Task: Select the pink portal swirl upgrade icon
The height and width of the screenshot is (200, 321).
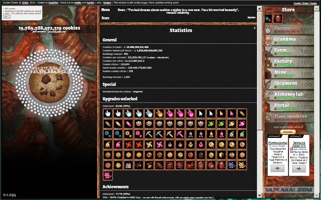Action: coord(159,144)
